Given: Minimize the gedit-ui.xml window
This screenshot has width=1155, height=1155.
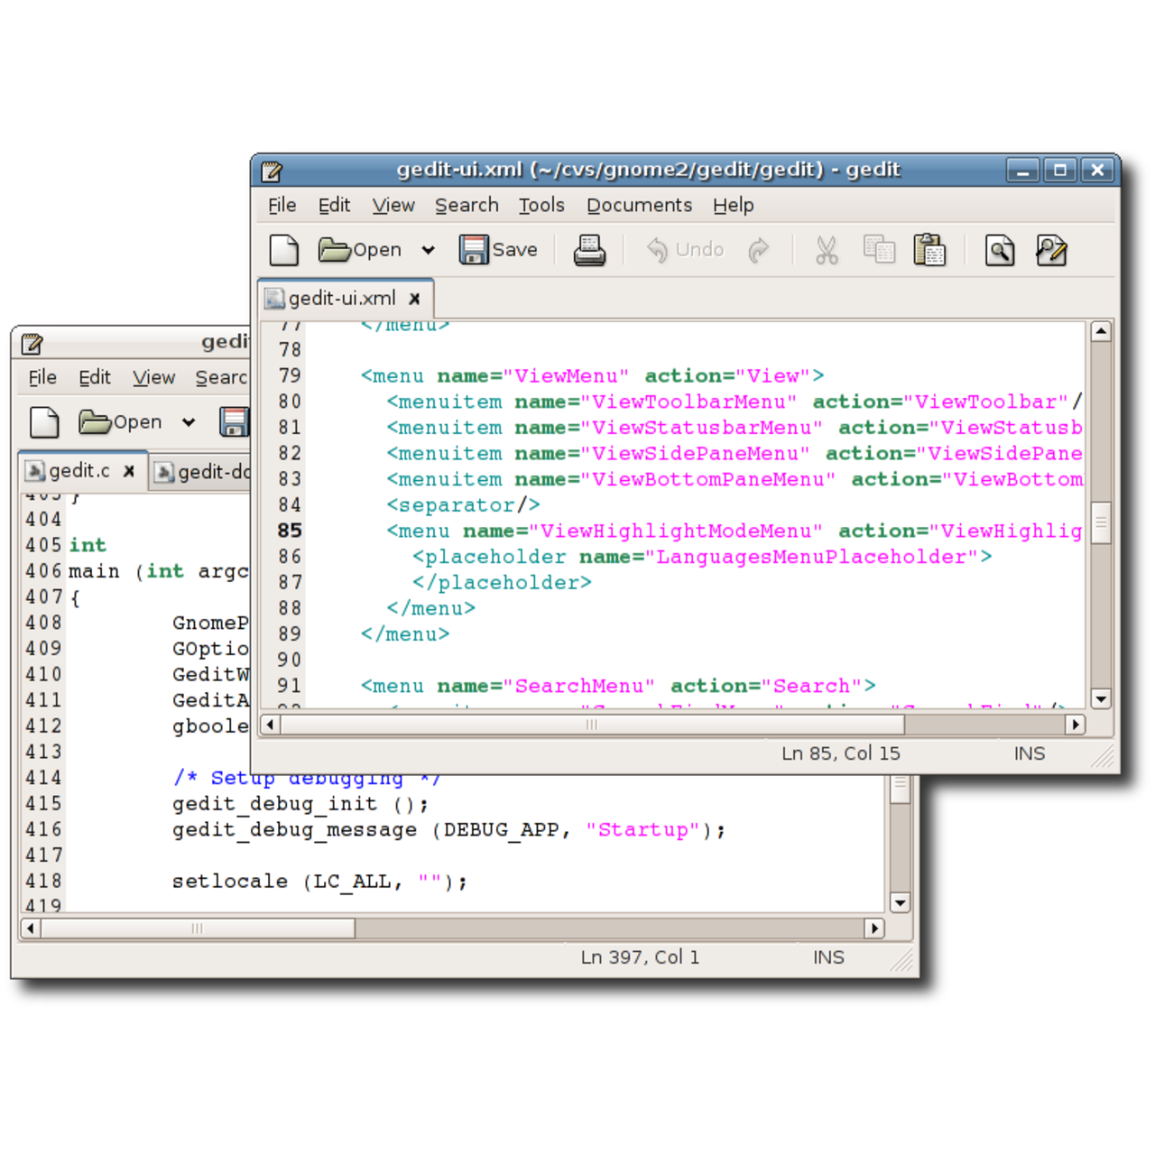Looking at the screenshot, I should (1023, 170).
